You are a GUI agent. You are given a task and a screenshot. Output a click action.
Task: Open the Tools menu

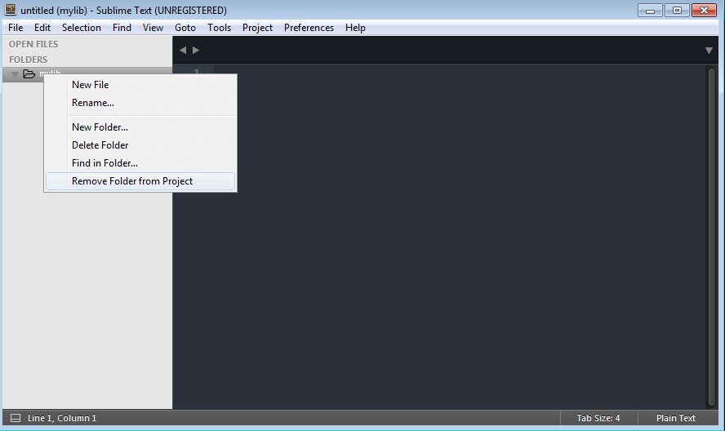[219, 28]
